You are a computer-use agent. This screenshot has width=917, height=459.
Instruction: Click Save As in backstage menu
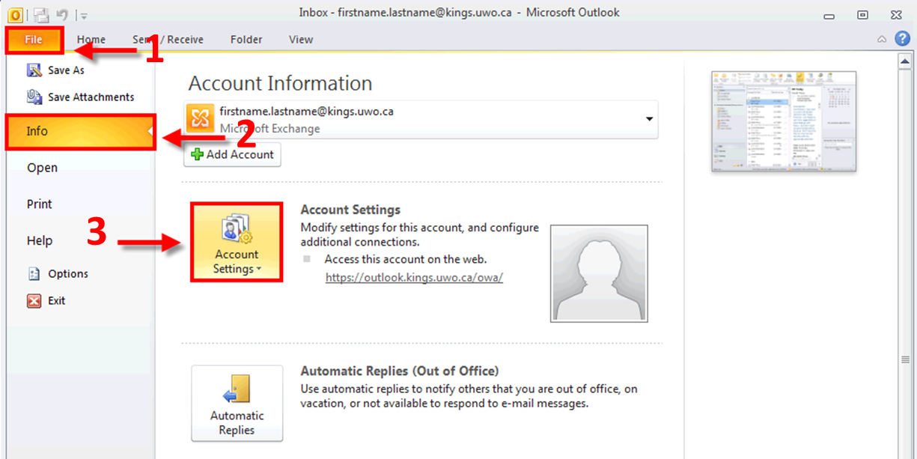66,70
